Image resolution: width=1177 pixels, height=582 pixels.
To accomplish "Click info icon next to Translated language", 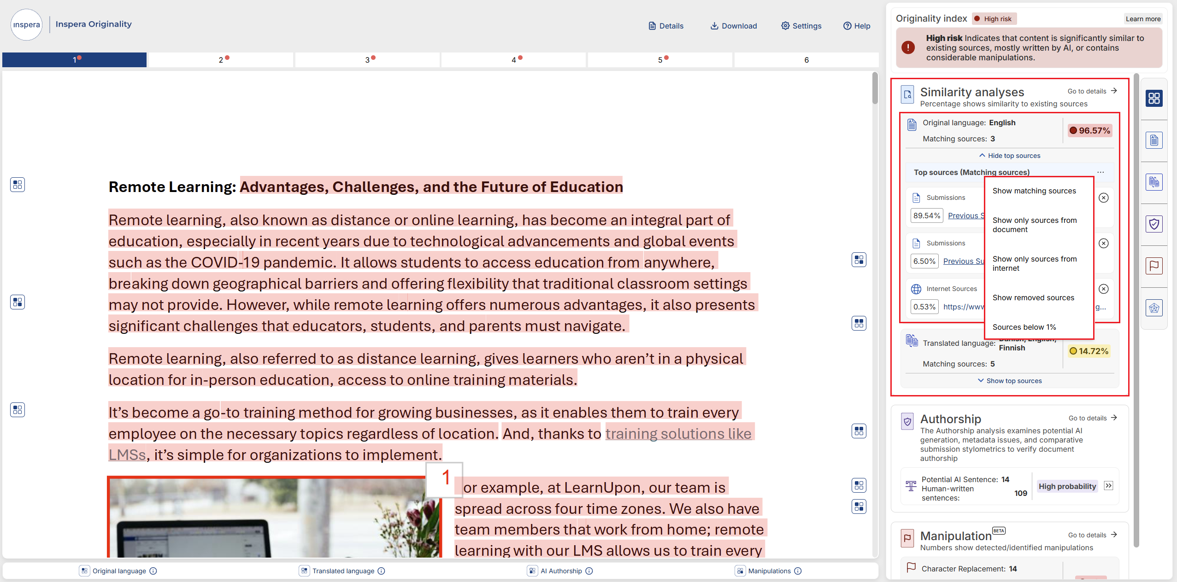I will (x=382, y=571).
